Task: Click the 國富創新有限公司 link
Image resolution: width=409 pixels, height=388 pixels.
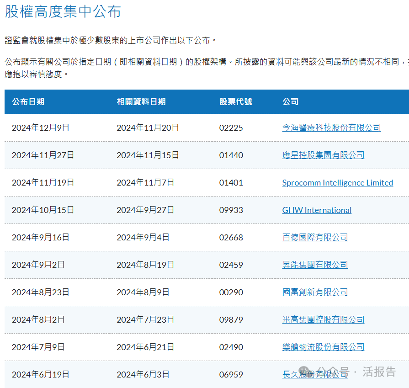Action: click(315, 292)
